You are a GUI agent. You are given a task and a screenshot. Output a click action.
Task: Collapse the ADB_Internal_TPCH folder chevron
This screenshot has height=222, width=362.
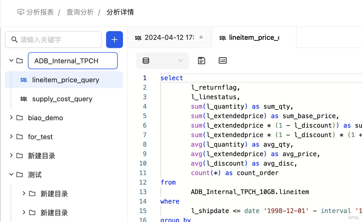point(11,61)
